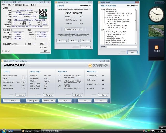Click 3DMark06 taskbar button
The height and width of the screenshot is (133, 166).
pos(31,131)
